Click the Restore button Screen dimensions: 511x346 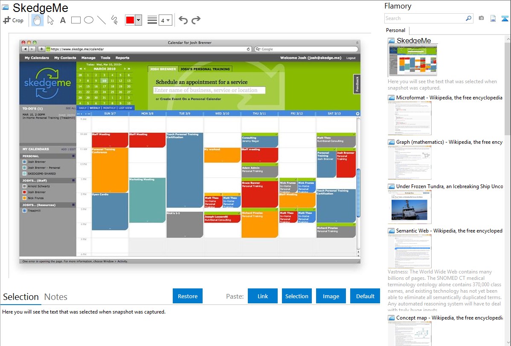[x=188, y=296]
